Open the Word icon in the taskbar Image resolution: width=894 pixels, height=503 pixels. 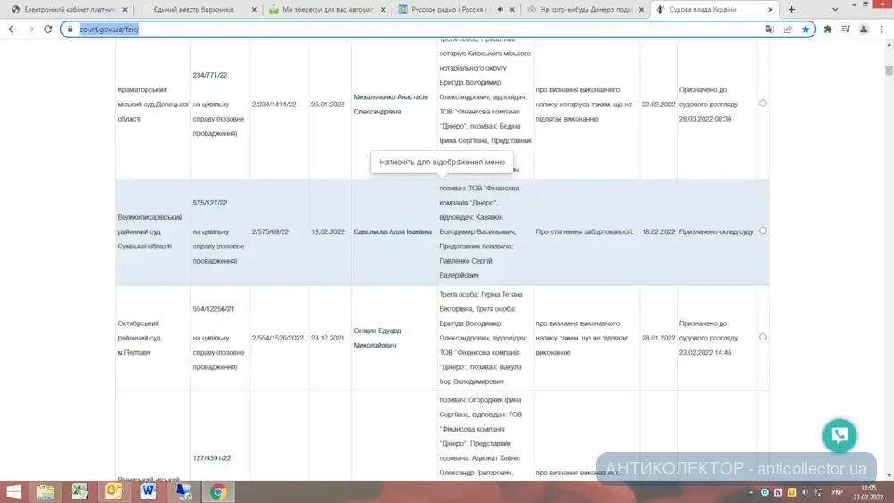tap(183, 491)
